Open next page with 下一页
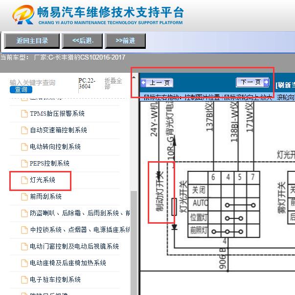Screen dimensions: 295x295 (x=252, y=82)
